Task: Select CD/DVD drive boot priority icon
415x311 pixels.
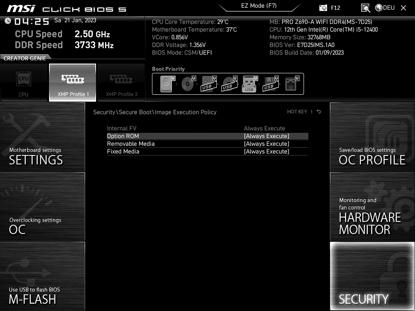Action: (188, 84)
